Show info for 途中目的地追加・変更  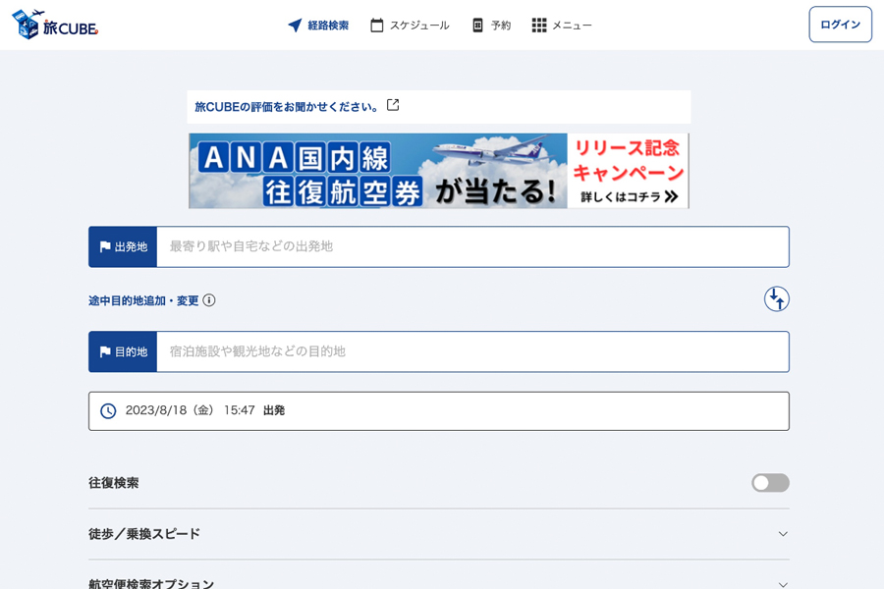[x=209, y=300]
